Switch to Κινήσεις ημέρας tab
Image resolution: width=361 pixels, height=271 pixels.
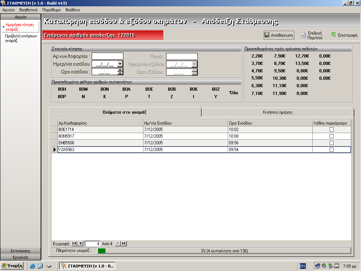(278, 112)
